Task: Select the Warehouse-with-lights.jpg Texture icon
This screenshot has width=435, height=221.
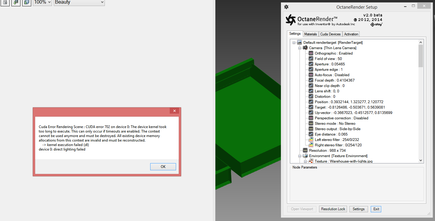Action: [311, 161]
